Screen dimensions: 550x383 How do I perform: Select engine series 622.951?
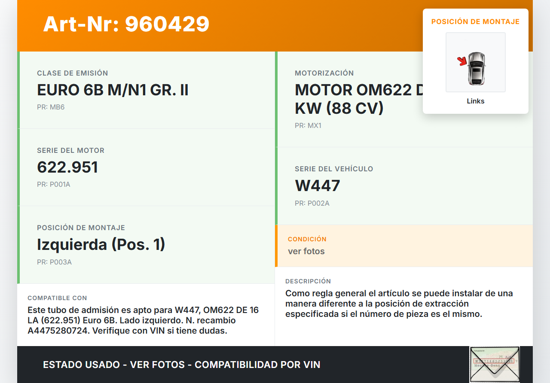[x=67, y=167]
